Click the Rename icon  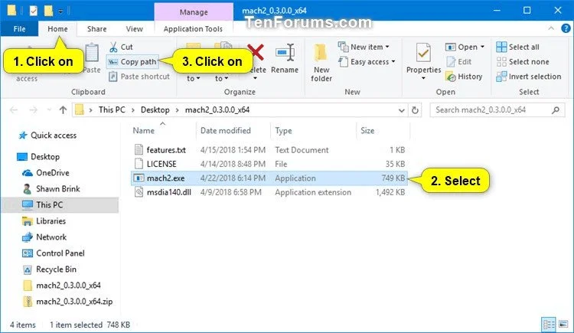[x=285, y=52]
